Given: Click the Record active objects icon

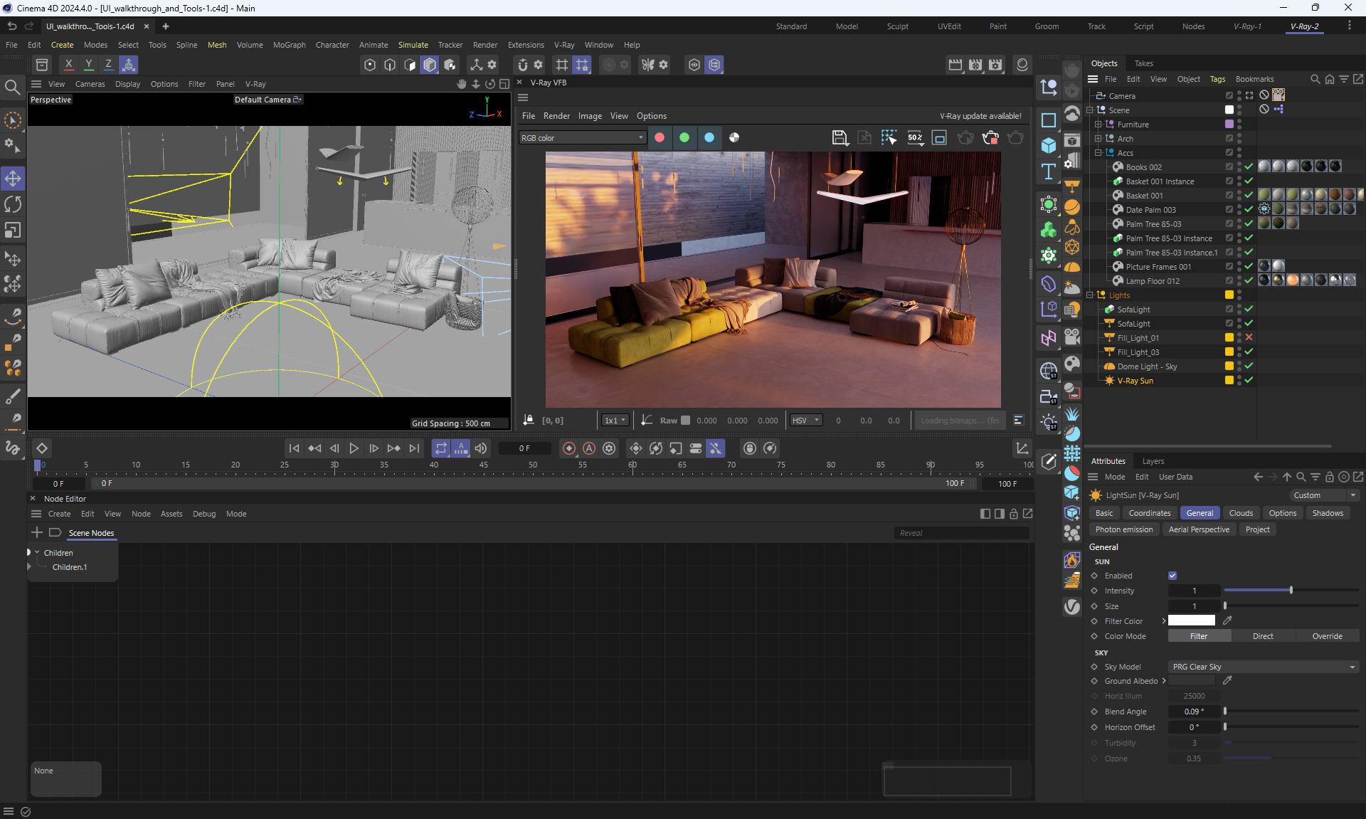Looking at the screenshot, I should click(569, 448).
